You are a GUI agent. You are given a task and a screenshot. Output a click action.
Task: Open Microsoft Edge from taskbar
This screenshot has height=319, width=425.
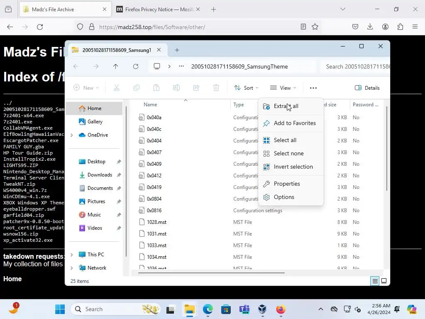pos(208,309)
